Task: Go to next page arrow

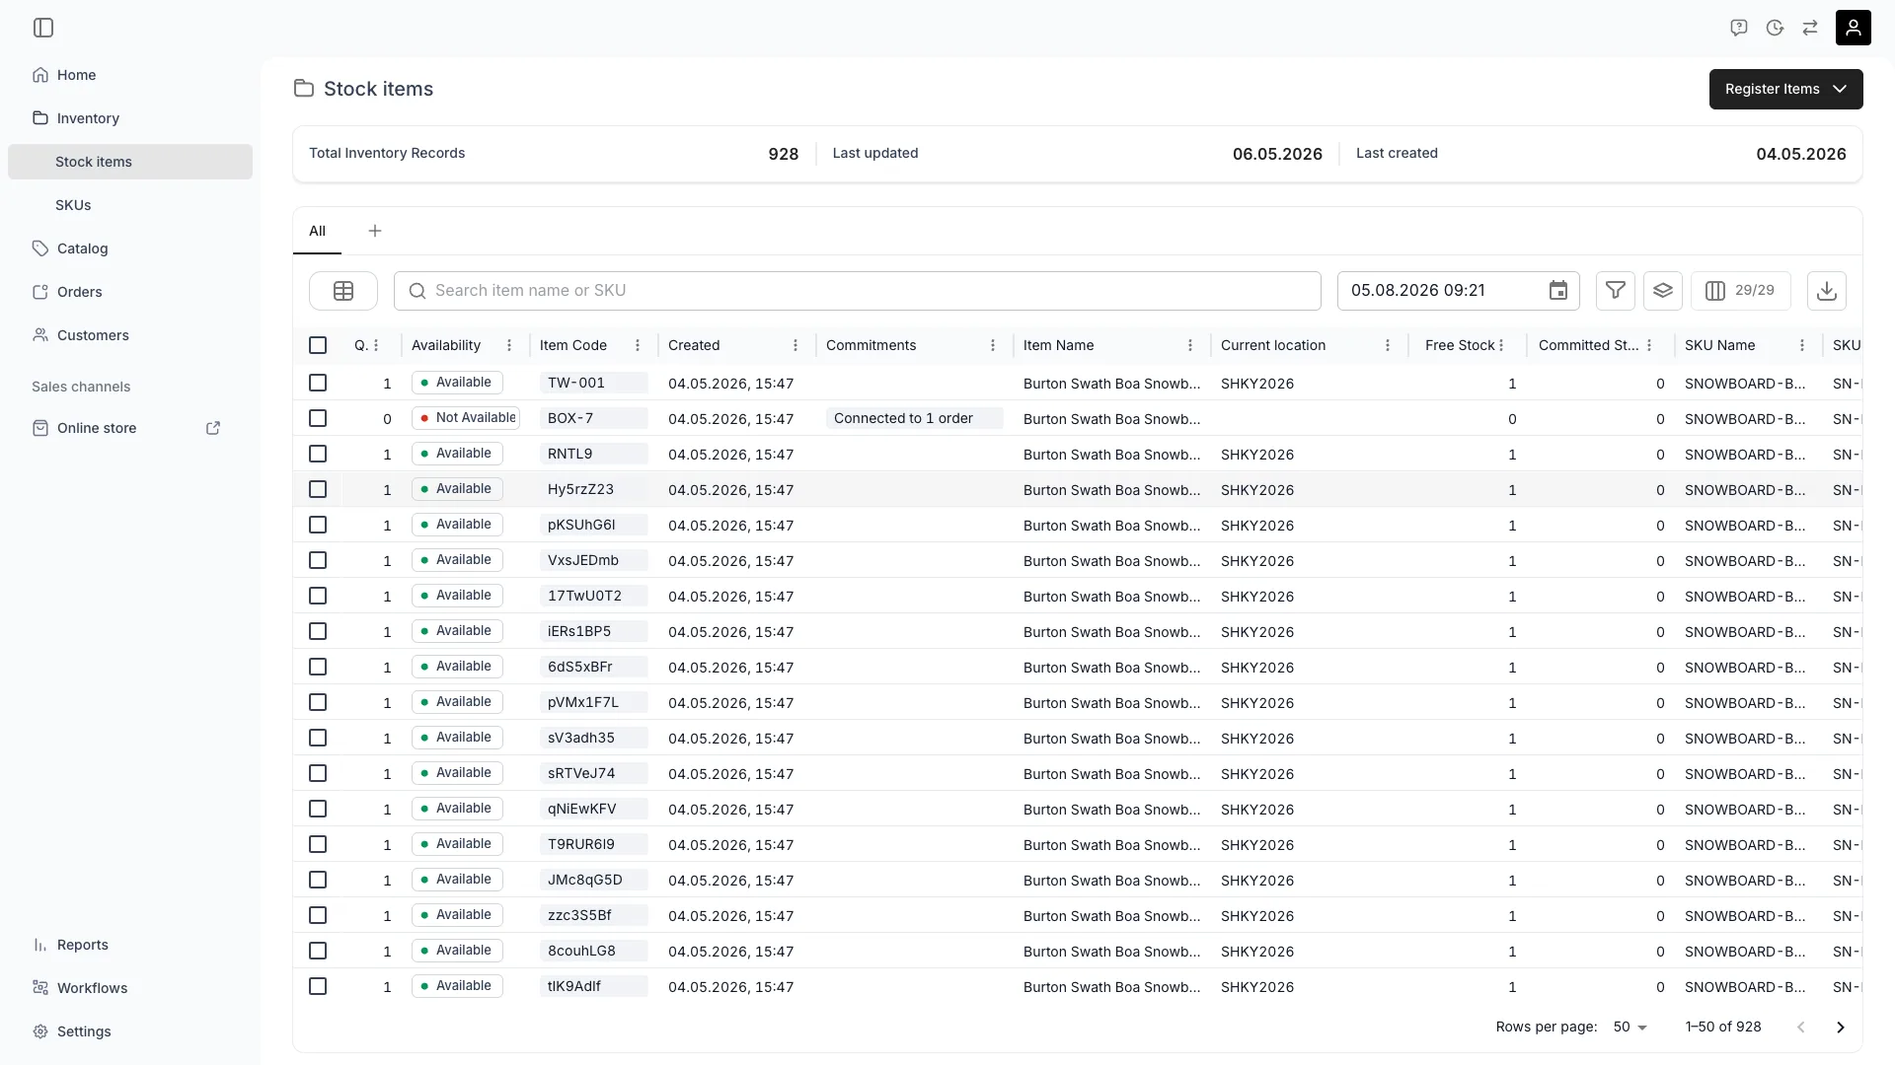Action: pyautogui.click(x=1841, y=1027)
